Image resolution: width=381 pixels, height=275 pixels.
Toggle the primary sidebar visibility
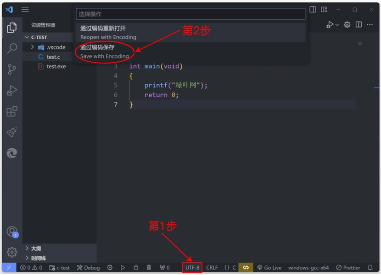click(x=313, y=9)
